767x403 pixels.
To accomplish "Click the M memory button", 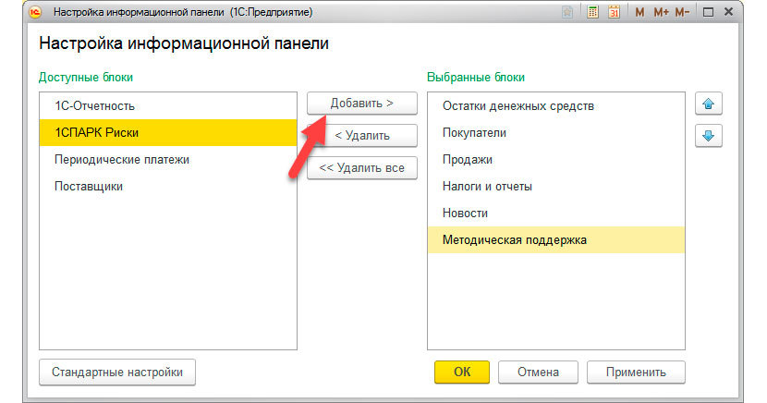I will click(x=639, y=13).
